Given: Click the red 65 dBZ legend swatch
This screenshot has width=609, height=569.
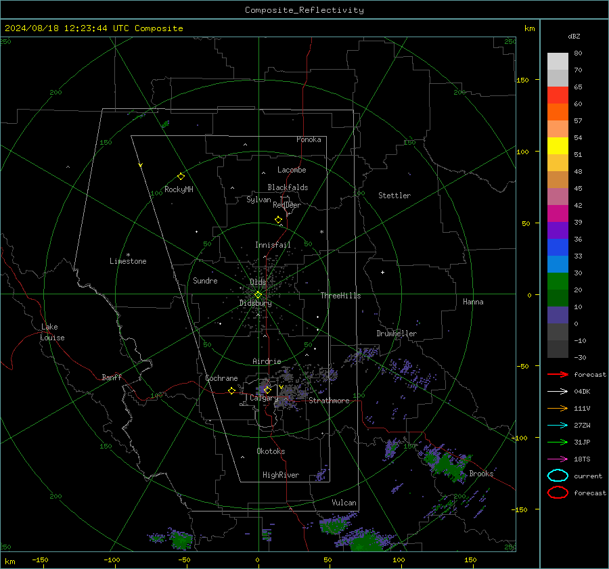Looking at the screenshot, I should (558, 95).
